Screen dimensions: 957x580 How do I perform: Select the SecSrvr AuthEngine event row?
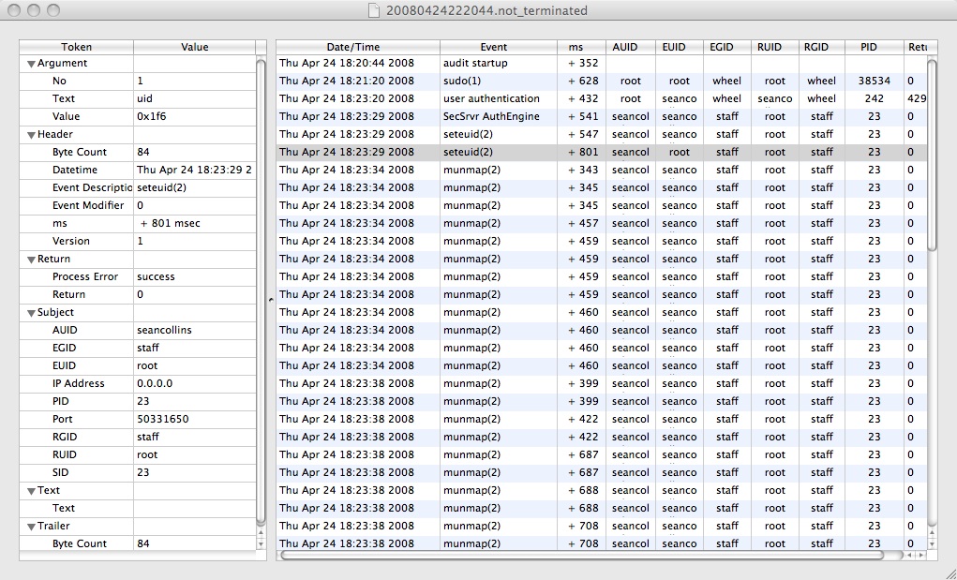[x=601, y=116]
